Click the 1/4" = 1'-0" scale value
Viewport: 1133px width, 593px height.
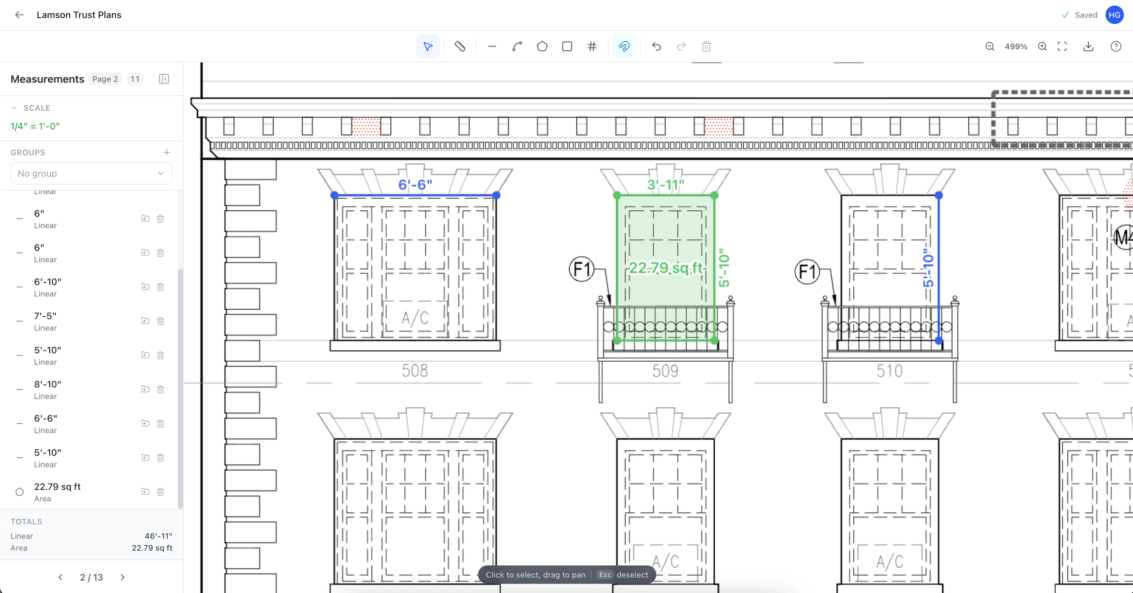[35, 126]
